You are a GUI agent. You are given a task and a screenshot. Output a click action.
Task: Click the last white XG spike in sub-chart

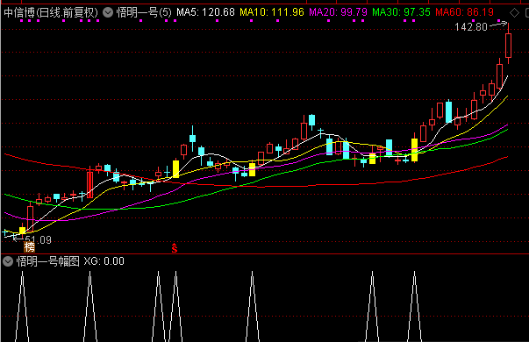point(414,306)
